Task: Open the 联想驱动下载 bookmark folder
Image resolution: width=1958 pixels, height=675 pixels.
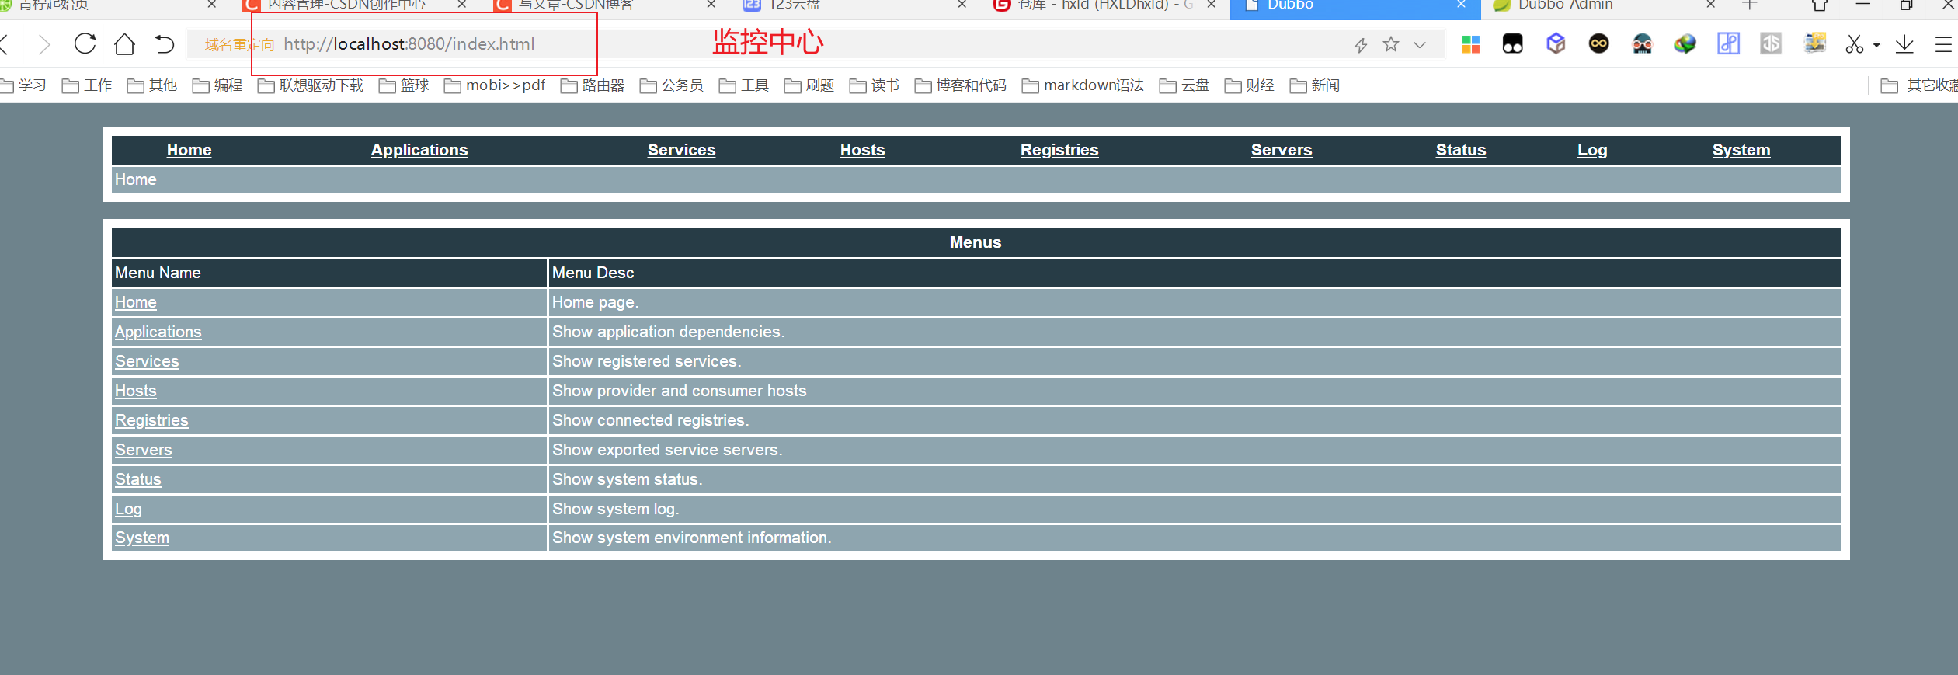Action: tap(311, 85)
